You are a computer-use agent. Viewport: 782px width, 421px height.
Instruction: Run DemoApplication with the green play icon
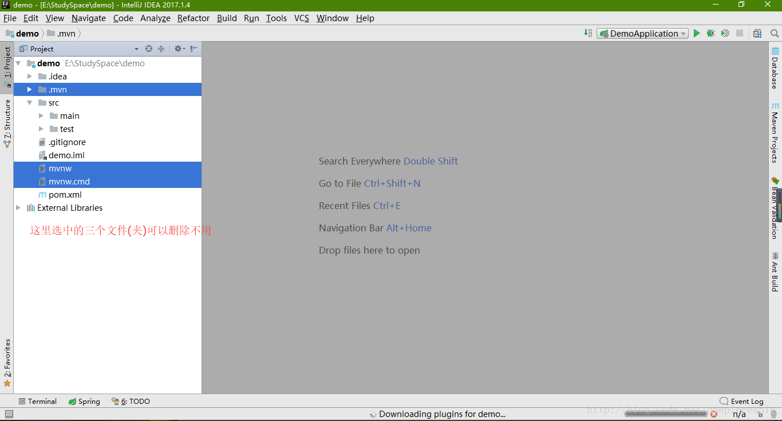pos(697,34)
